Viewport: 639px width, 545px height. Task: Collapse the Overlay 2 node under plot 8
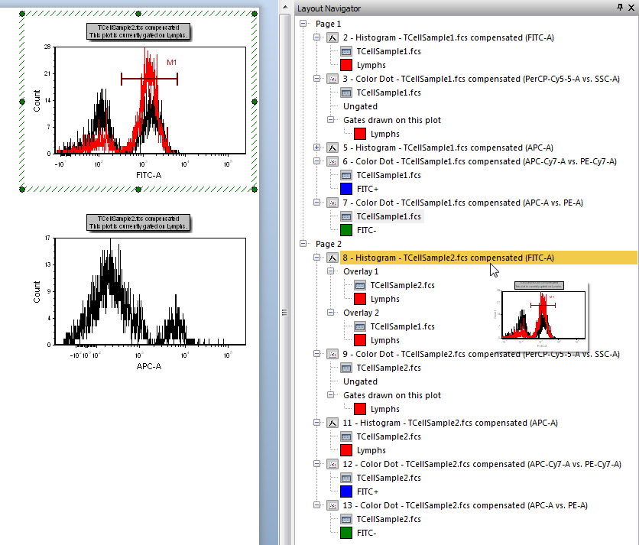pyautogui.click(x=331, y=313)
